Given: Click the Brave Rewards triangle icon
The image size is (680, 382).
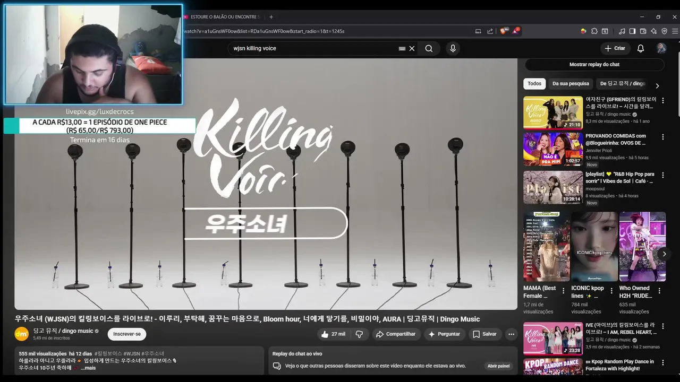Looking at the screenshot, I should [x=515, y=31].
